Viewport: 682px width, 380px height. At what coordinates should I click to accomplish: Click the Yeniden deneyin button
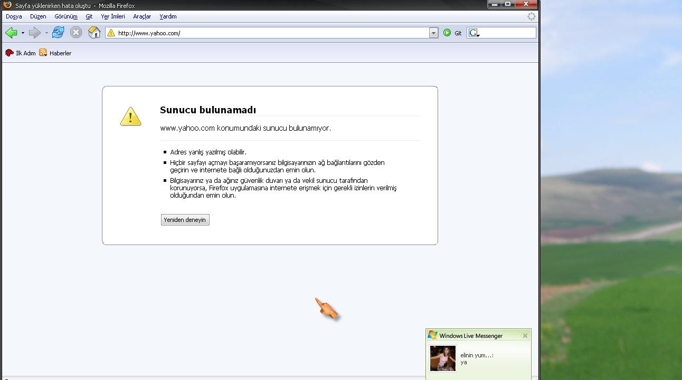(x=185, y=220)
